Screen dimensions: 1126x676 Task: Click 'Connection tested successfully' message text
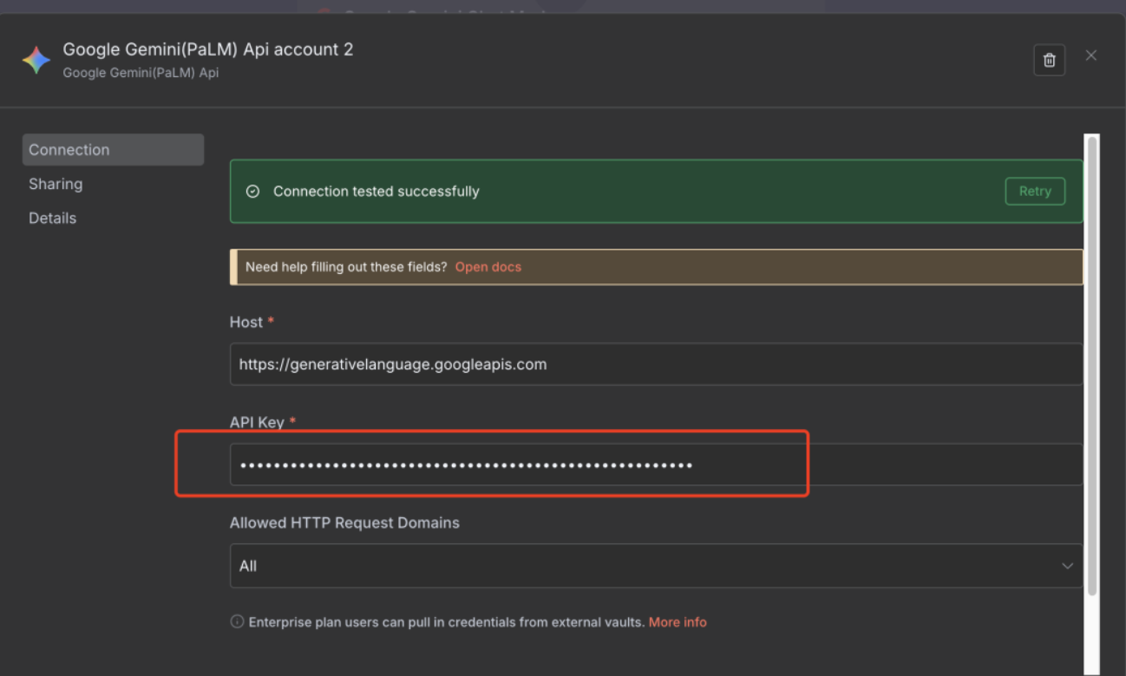(x=376, y=192)
